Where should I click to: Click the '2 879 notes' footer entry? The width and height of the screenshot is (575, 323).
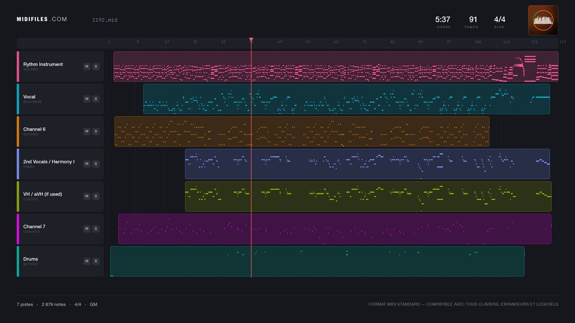pos(53,304)
